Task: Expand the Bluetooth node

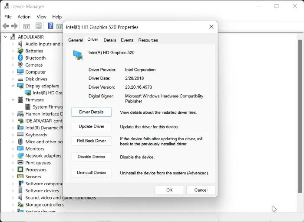Action: click(x=13, y=58)
